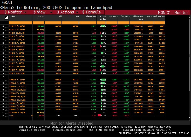
Task: Click the scrollbar down arrow of the monitor table
Action: [189, 118]
